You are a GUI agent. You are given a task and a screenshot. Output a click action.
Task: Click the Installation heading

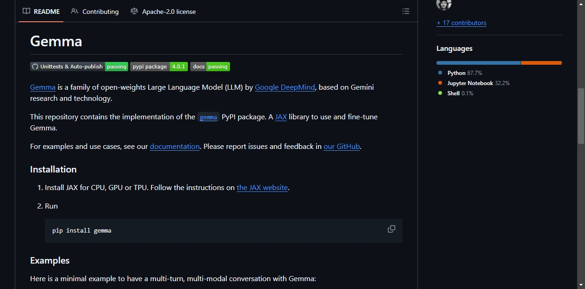(x=53, y=169)
